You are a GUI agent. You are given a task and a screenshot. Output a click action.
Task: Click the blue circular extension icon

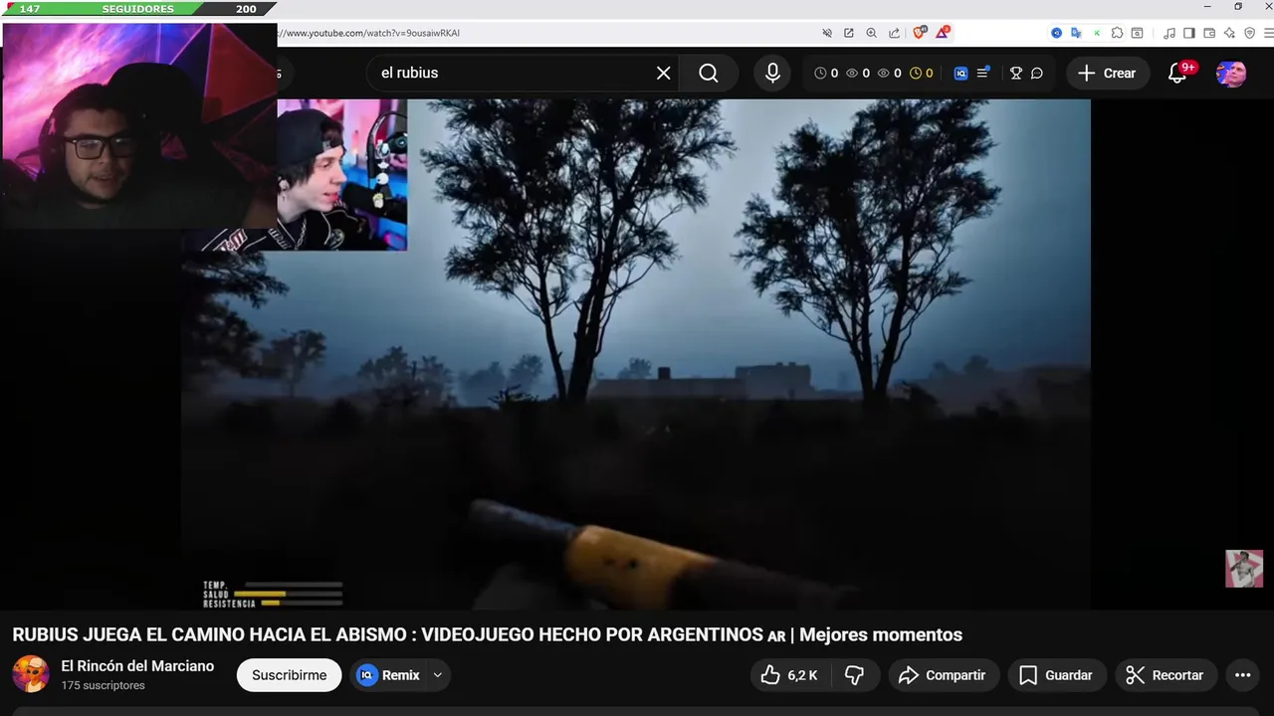pyautogui.click(x=1057, y=33)
